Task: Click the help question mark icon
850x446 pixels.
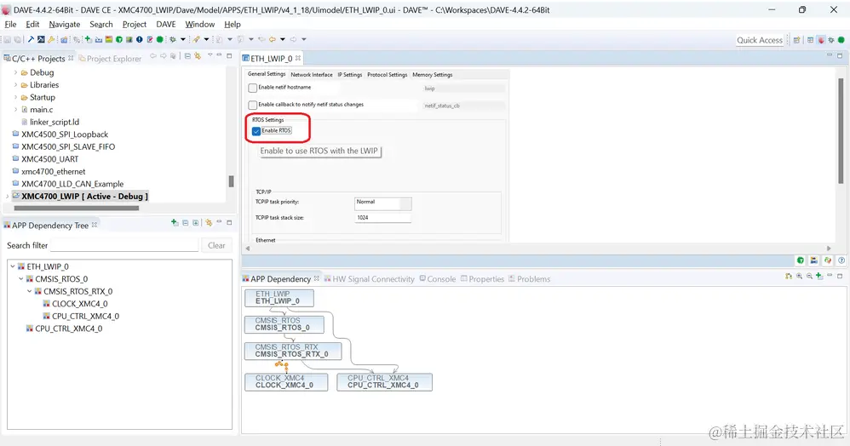Action: pos(841,260)
